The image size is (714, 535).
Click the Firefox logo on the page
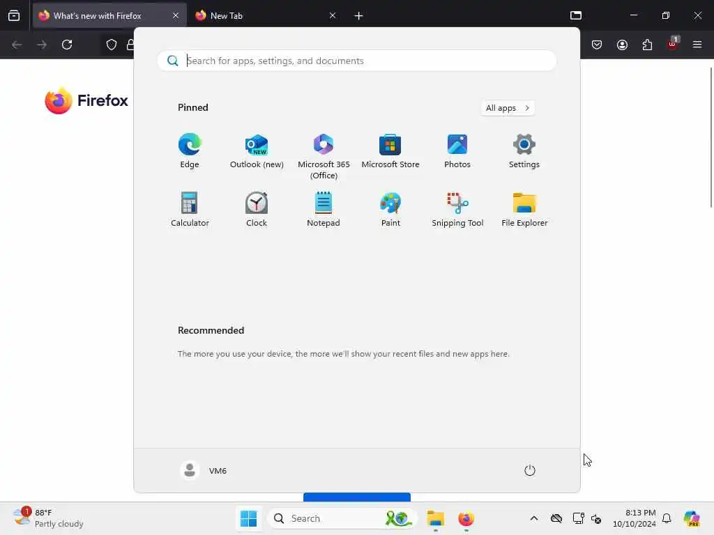click(86, 100)
